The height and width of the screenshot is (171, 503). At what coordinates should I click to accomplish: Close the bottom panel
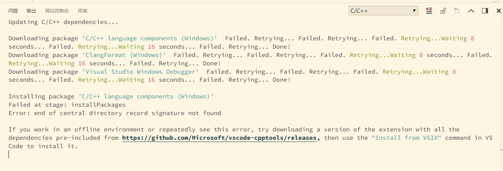[x=499, y=11]
